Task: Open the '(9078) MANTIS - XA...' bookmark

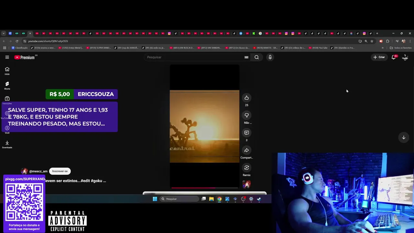Action: point(265,48)
